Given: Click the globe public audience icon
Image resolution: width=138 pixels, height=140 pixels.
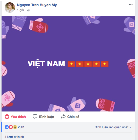Looking at the screenshot, I should pos(28,10).
